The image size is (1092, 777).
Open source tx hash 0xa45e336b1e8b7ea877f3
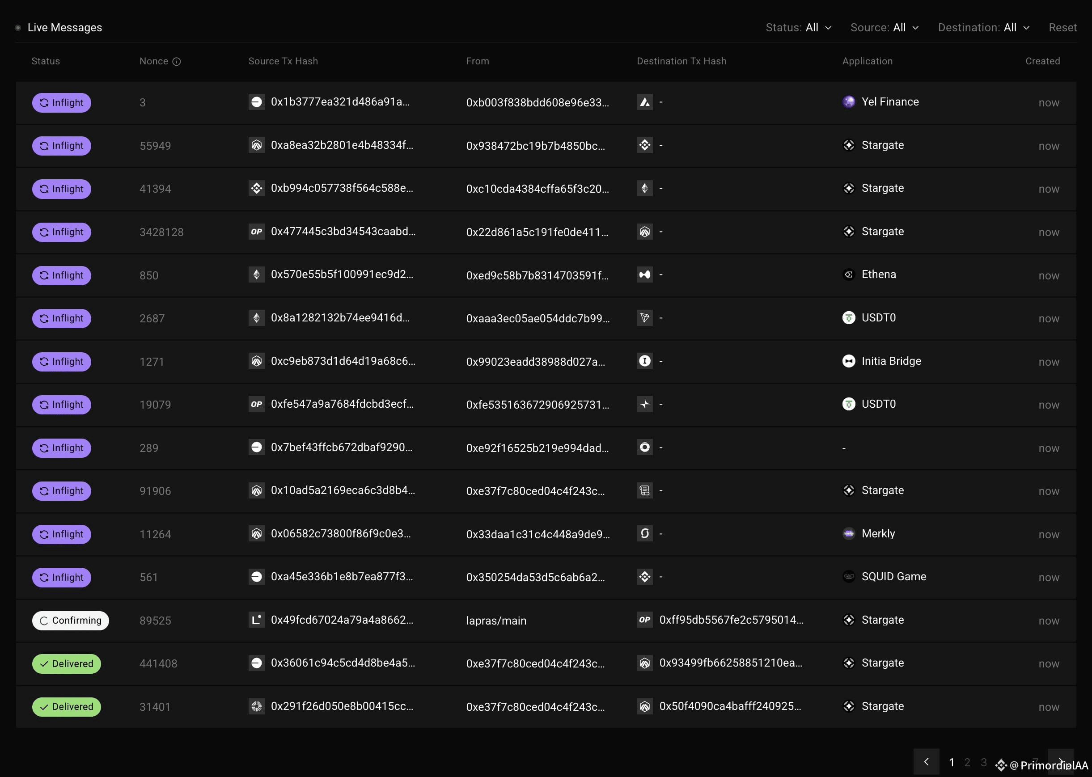click(x=342, y=577)
